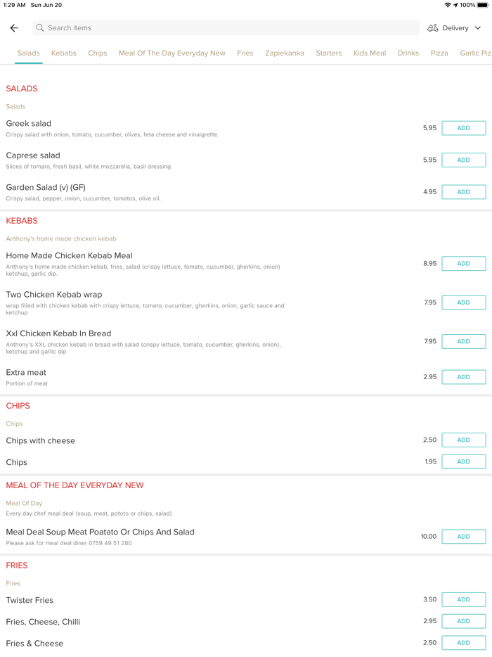Click the search magnifier icon
Image resolution: width=492 pixels, height=657 pixels.
click(x=40, y=28)
